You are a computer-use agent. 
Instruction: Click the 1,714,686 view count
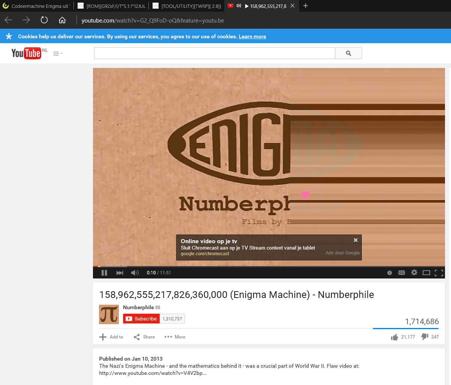click(422, 322)
